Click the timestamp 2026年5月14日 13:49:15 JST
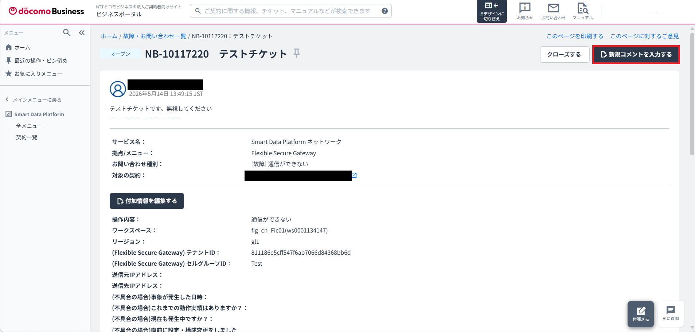Viewport: 695px width, 332px height. 166,94
